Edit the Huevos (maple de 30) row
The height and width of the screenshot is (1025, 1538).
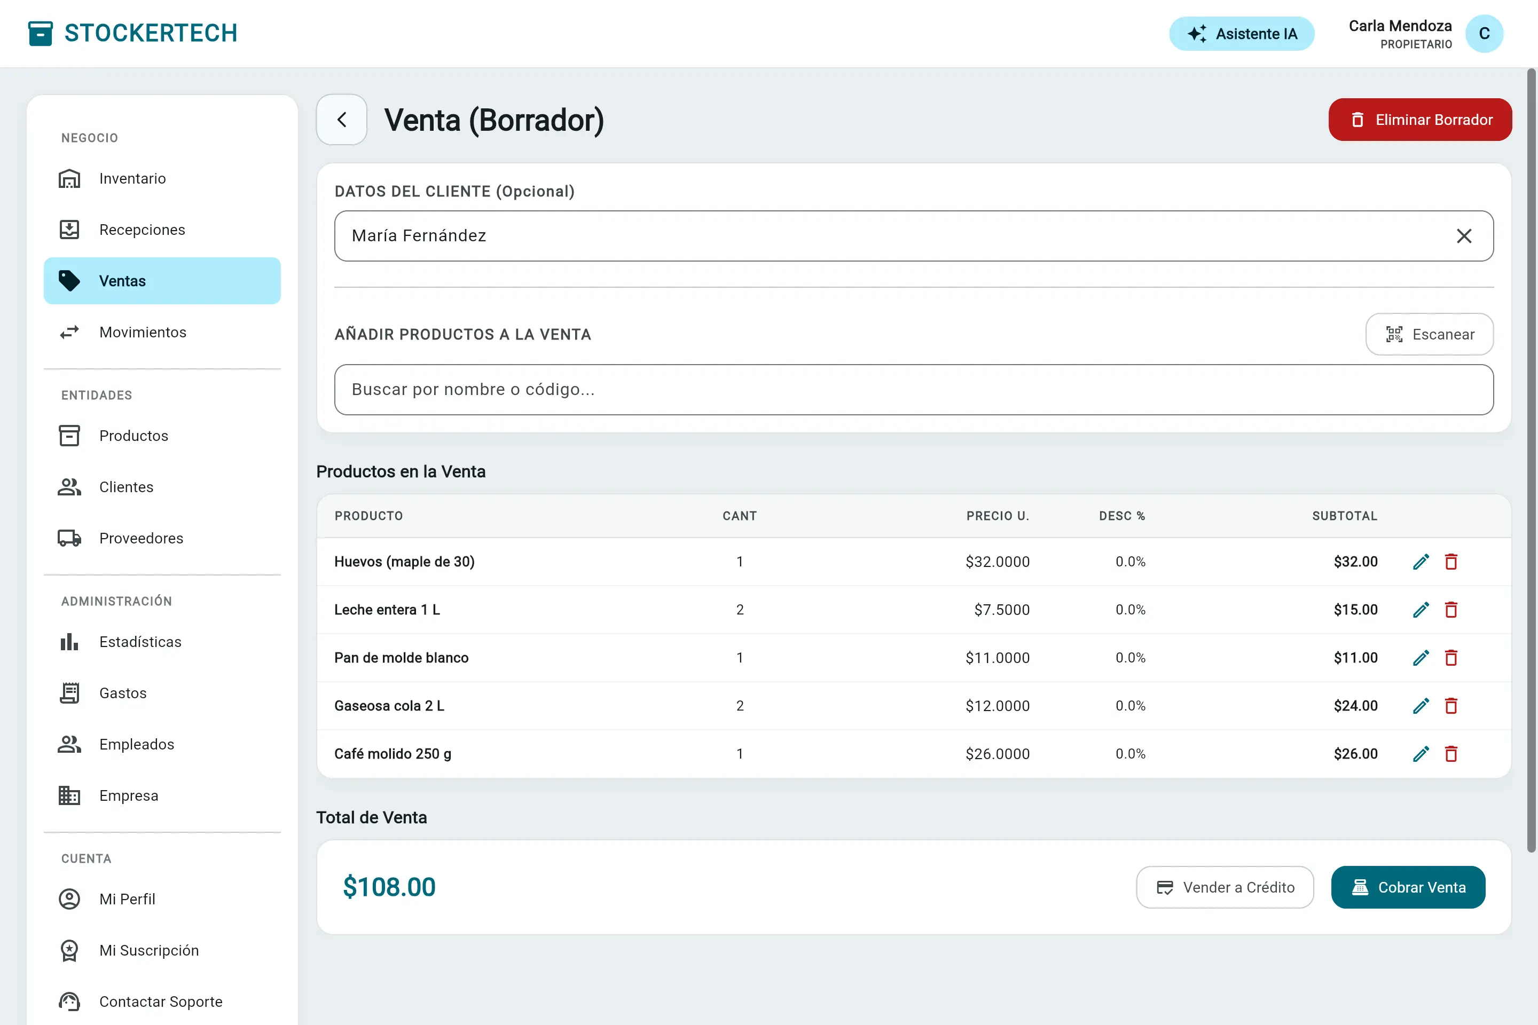1421,562
